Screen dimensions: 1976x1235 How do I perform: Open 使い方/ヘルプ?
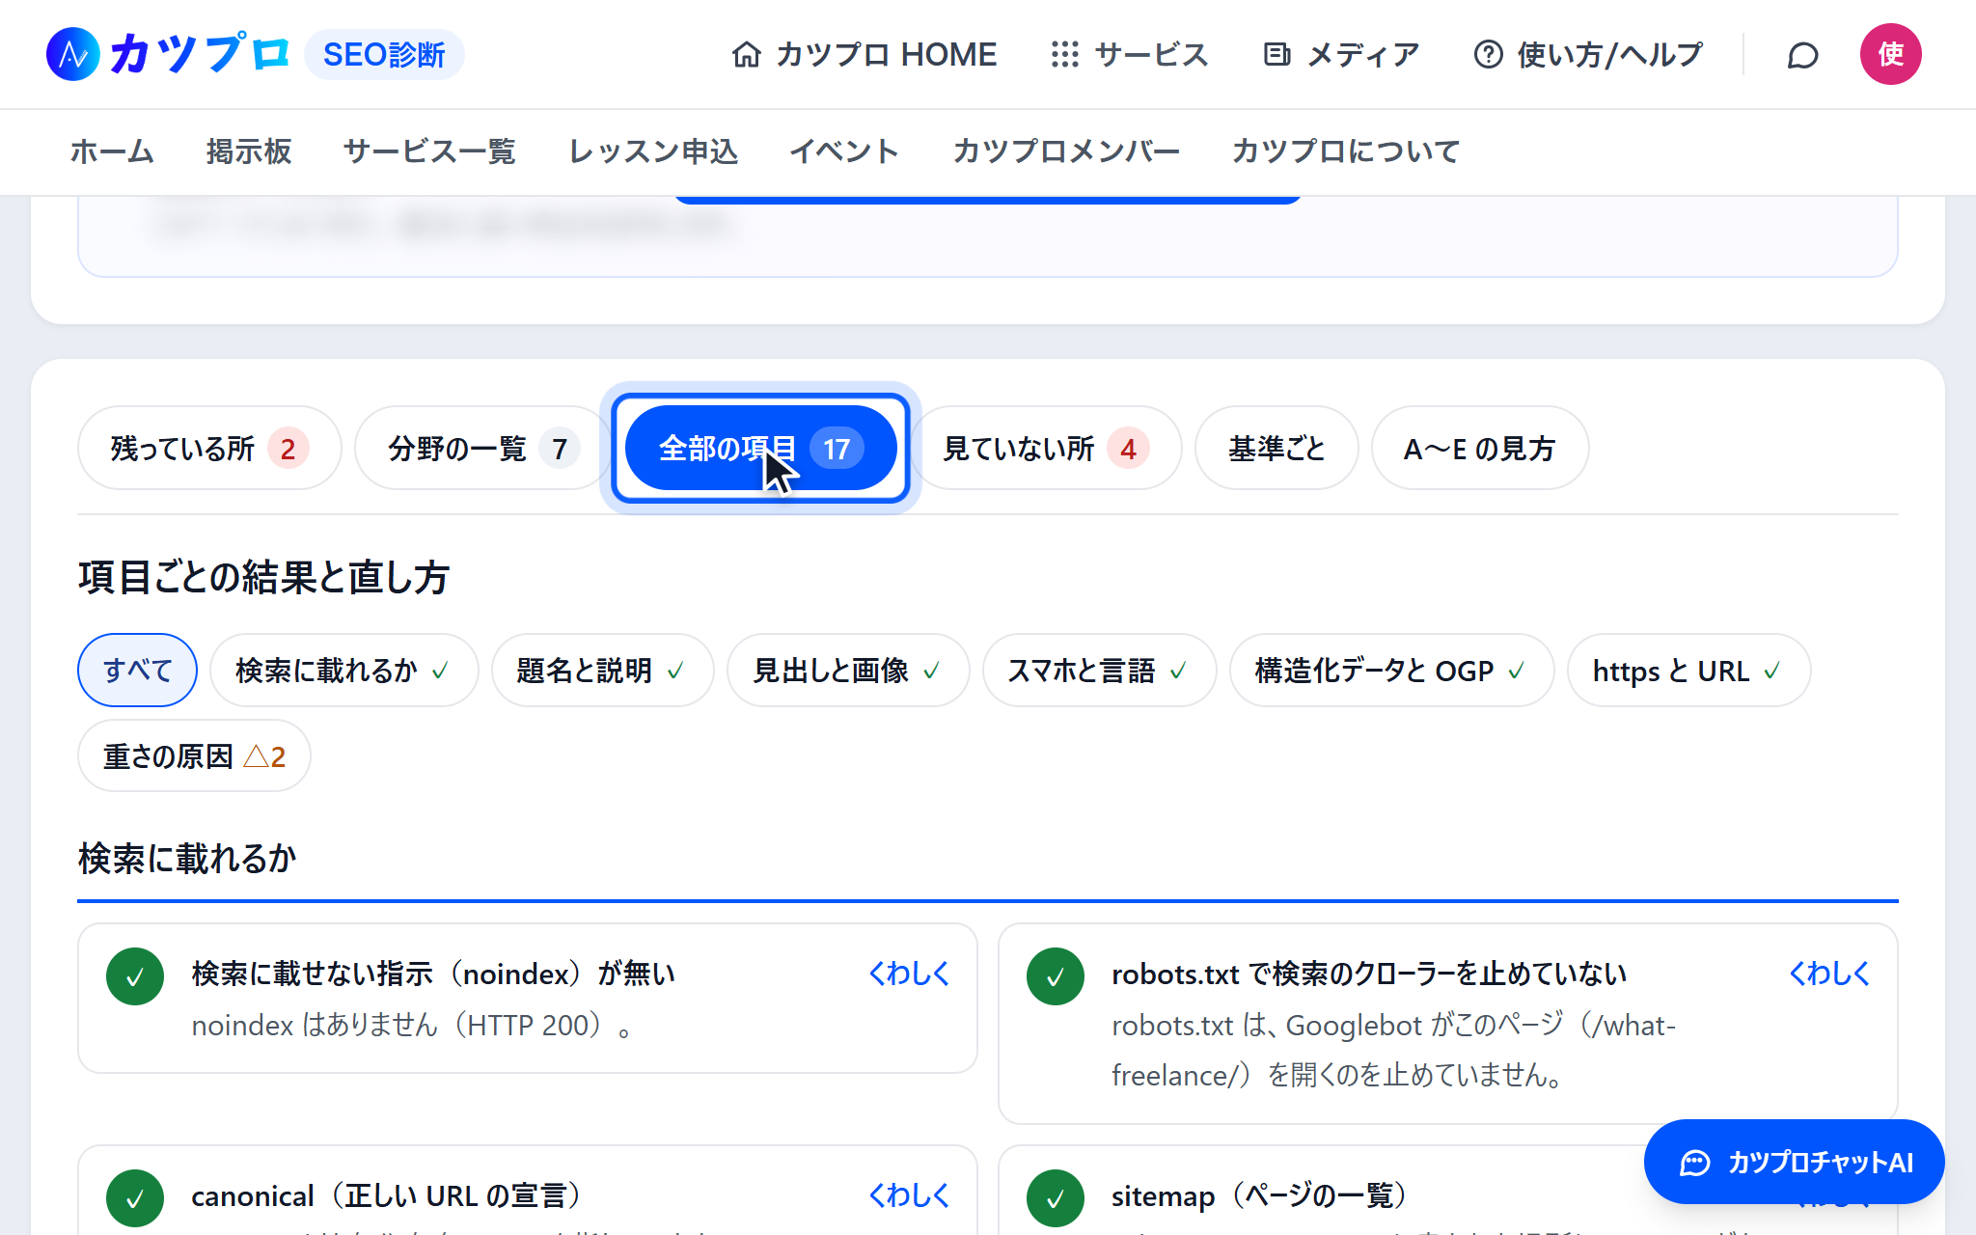point(1588,55)
